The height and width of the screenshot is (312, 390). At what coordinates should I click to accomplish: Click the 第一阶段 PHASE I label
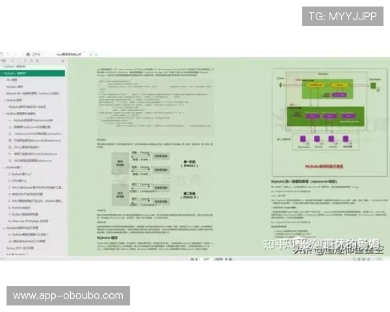coord(189,164)
